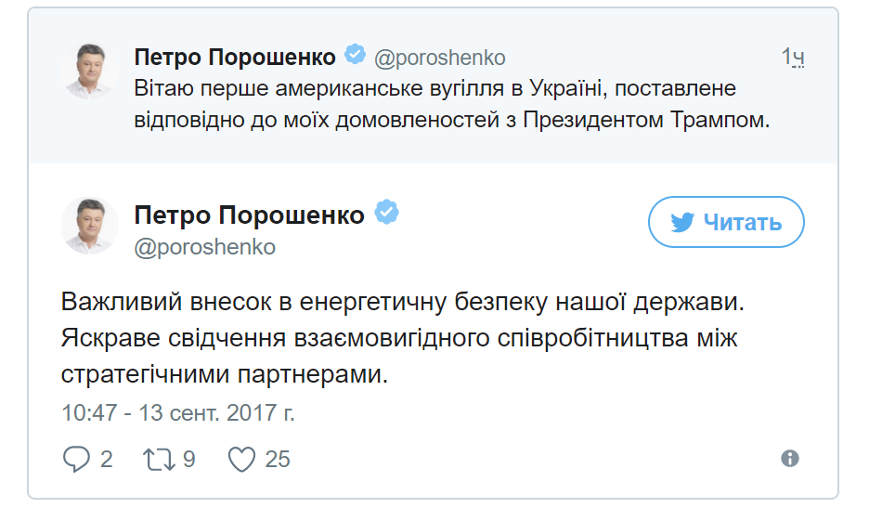869x508 pixels.
Task: Click the likes count 25
Action: [278, 459]
